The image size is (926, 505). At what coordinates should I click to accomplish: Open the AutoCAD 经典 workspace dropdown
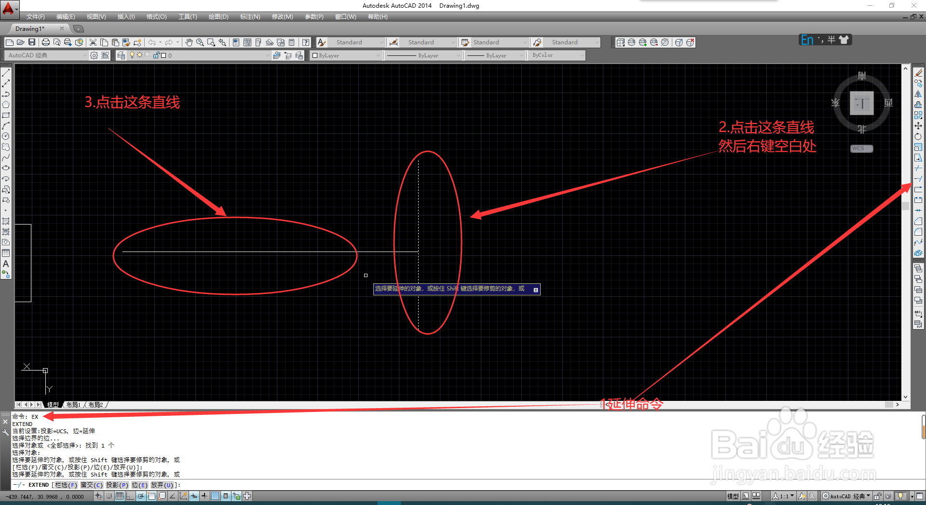point(47,55)
